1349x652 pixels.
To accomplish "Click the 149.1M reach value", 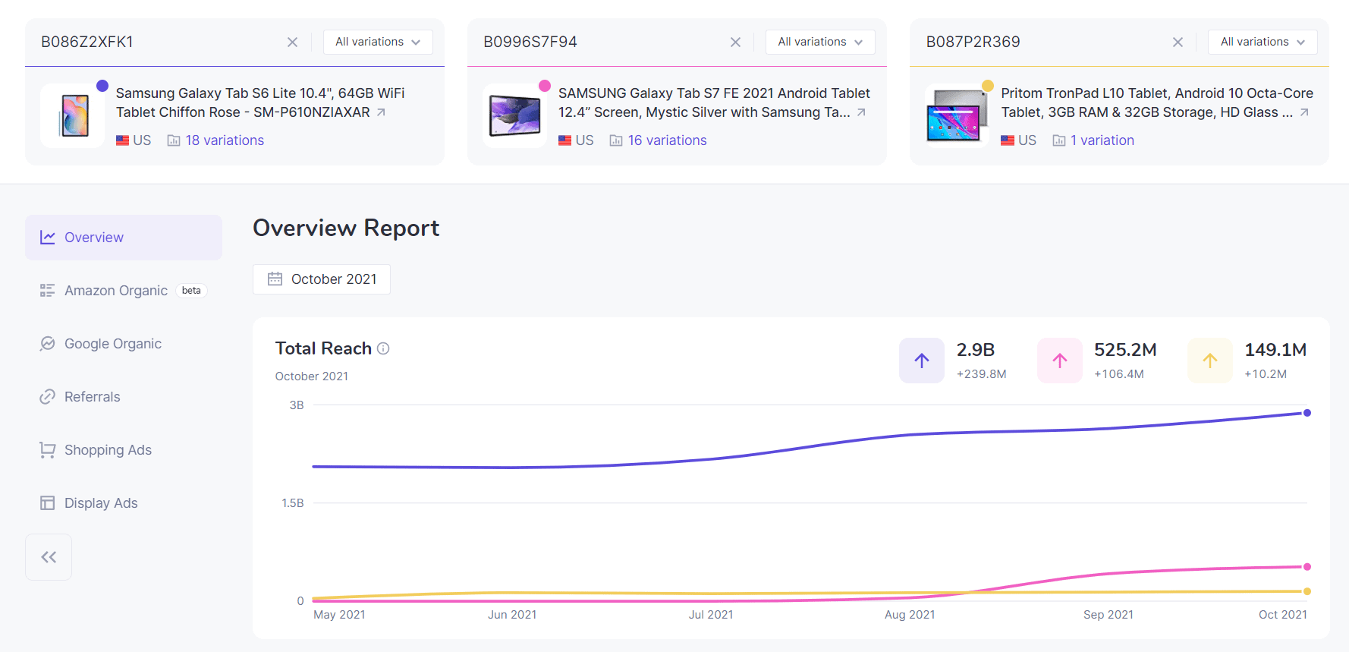I will (x=1275, y=350).
